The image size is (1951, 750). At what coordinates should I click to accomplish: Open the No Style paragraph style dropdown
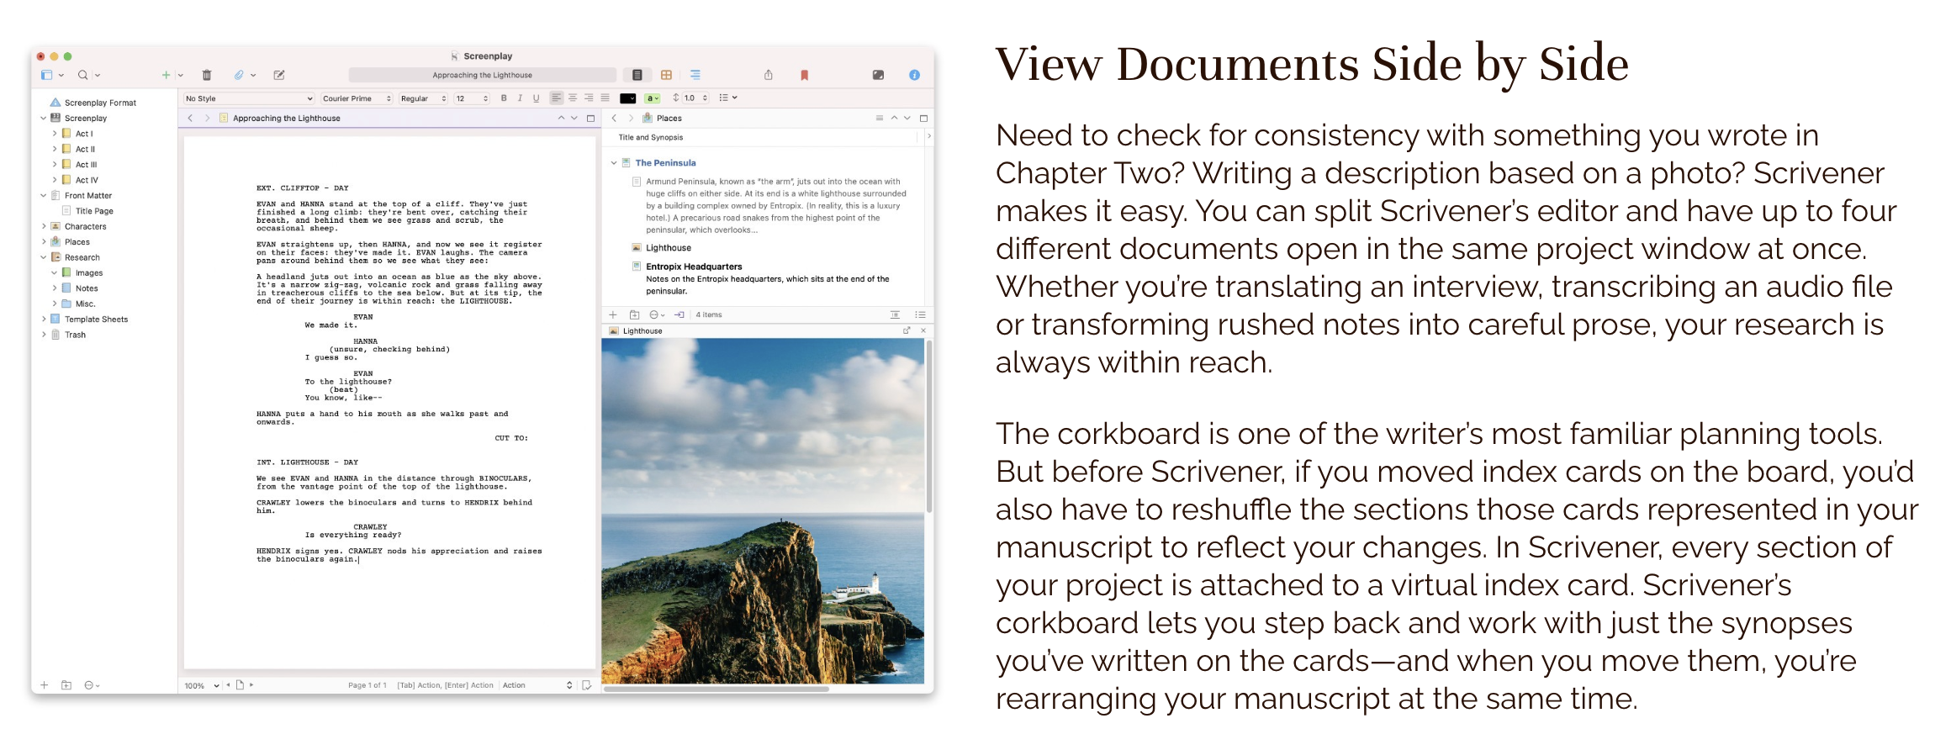(x=249, y=98)
